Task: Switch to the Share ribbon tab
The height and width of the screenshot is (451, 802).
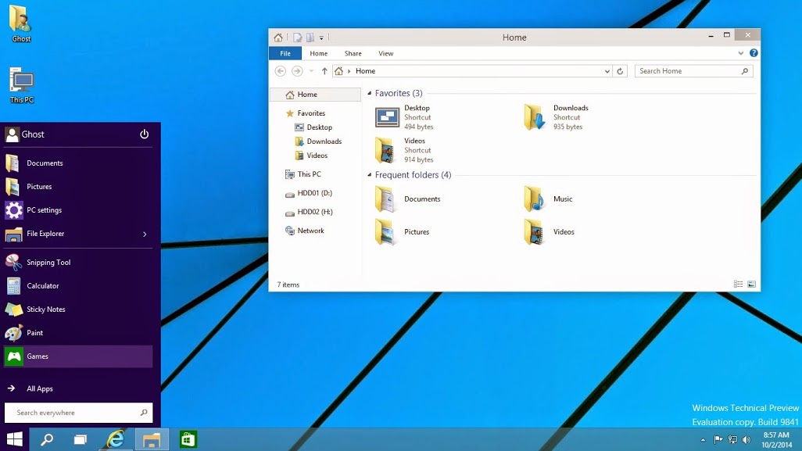Action: coord(353,53)
